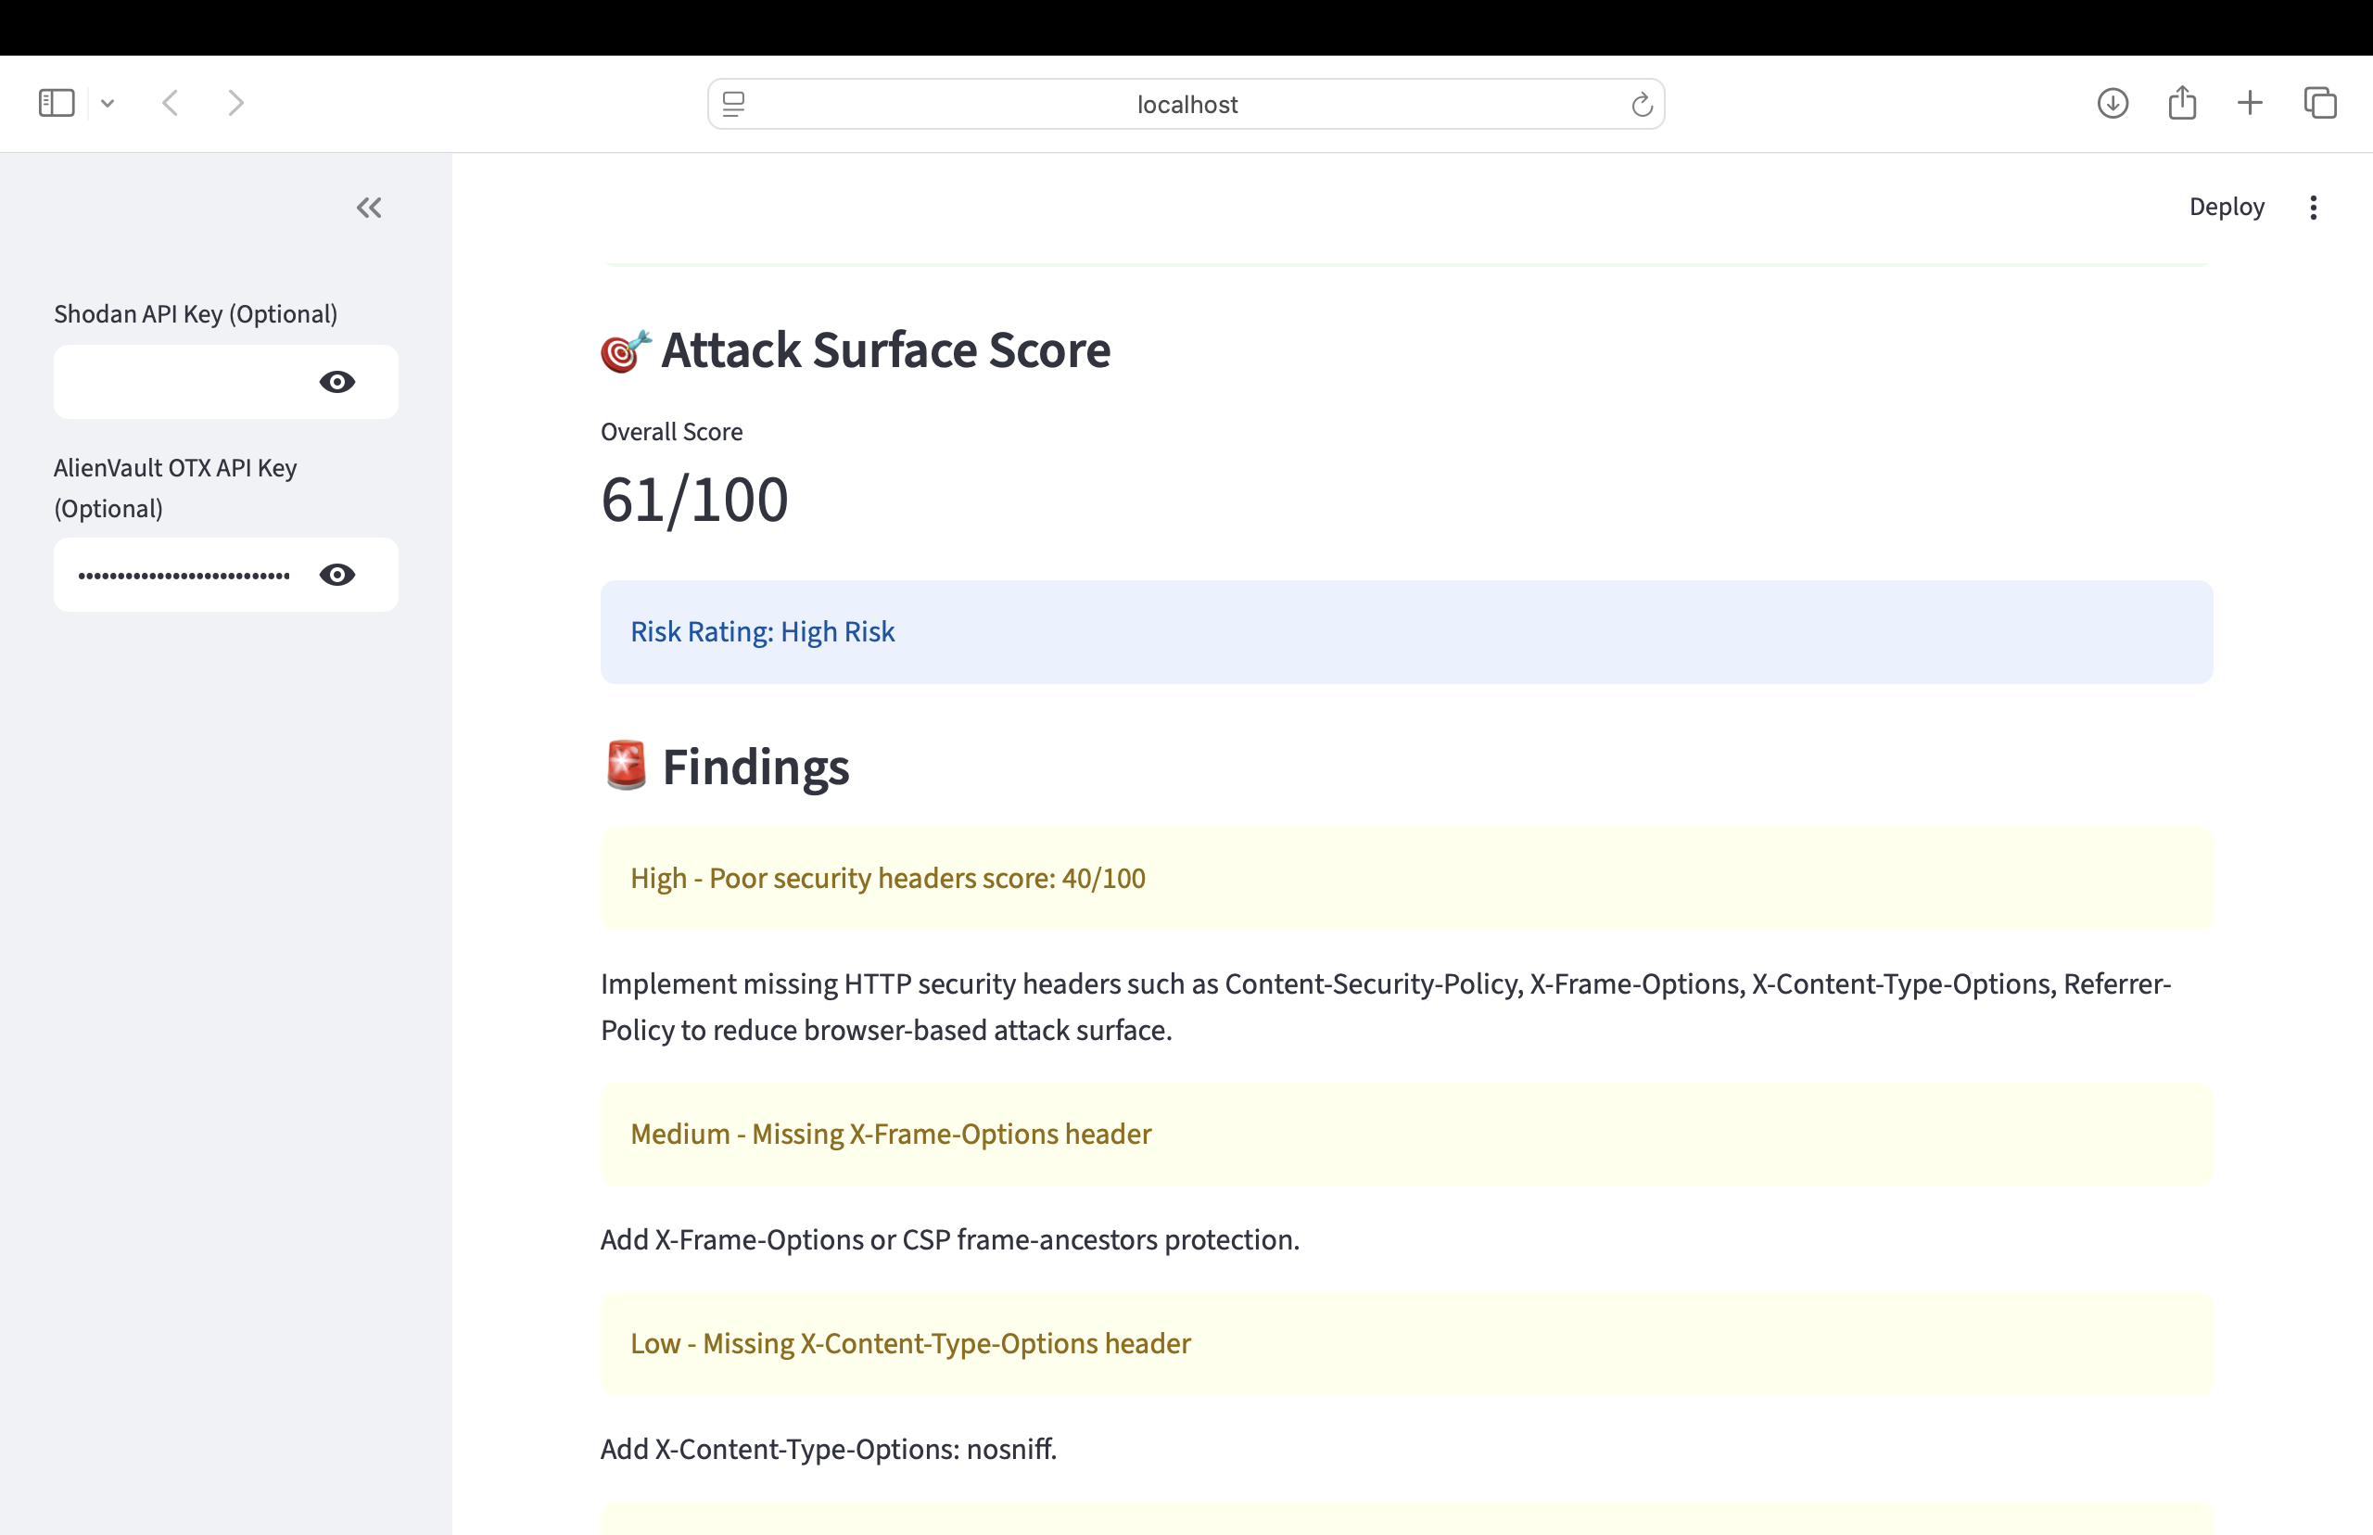Click the Attack Surface Score heading

[x=885, y=349]
